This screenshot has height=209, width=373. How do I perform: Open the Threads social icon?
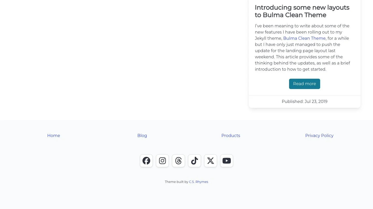pos(178,161)
